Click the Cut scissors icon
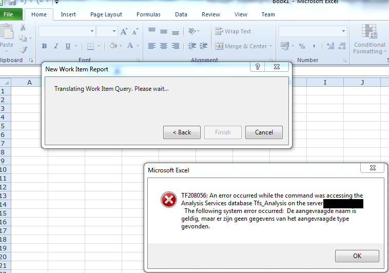This screenshot has width=389, height=273. [23, 28]
